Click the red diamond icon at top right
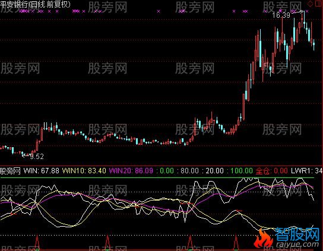The width and height of the screenshot is (323, 251). pyautogui.click(x=310, y=4)
